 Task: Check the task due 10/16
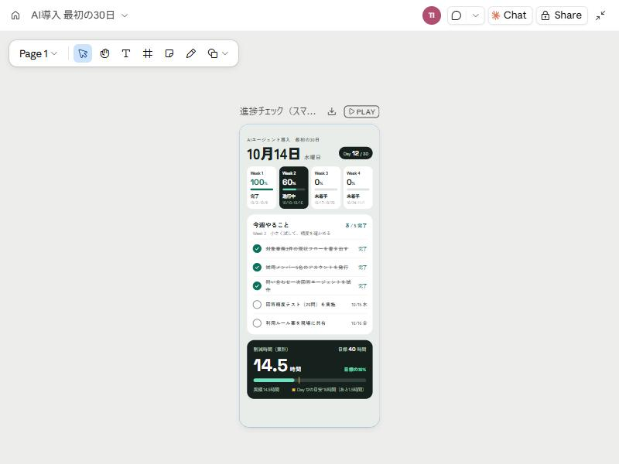click(257, 323)
